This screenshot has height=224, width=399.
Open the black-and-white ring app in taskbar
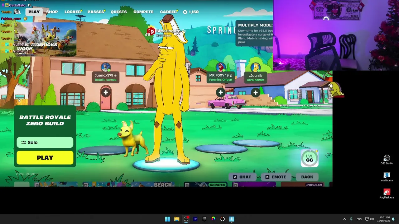(x=223, y=219)
